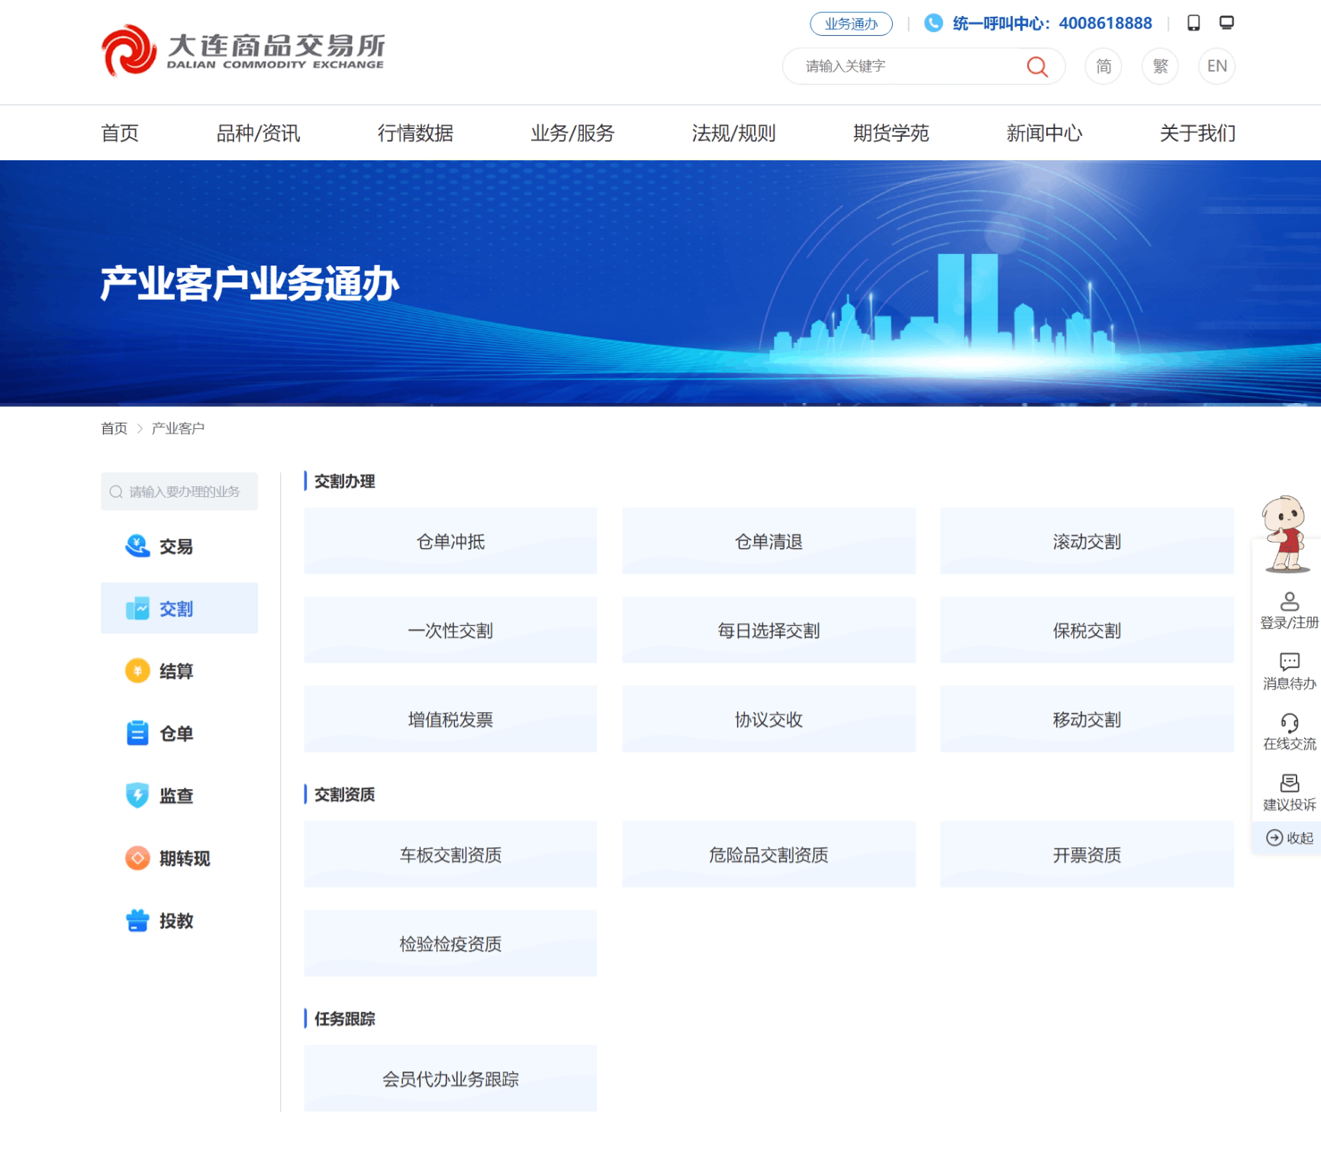The height and width of the screenshot is (1173, 1321).
Task: Open mobile version via phone icon
Action: tap(1194, 23)
